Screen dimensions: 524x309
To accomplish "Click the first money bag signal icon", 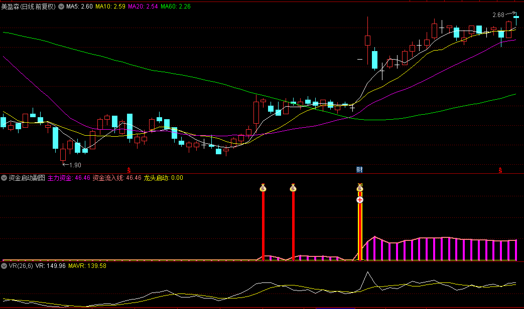I will pos(263,188).
